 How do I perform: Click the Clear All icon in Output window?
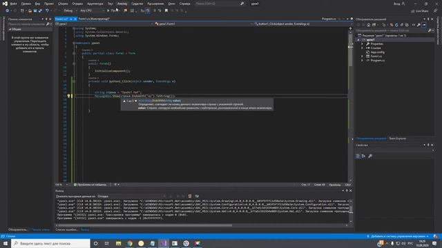tap(190, 196)
